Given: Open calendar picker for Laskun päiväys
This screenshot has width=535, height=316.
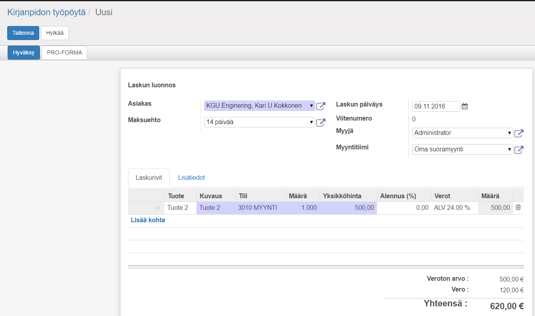Looking at the screenshot, I should pos(465,107).
